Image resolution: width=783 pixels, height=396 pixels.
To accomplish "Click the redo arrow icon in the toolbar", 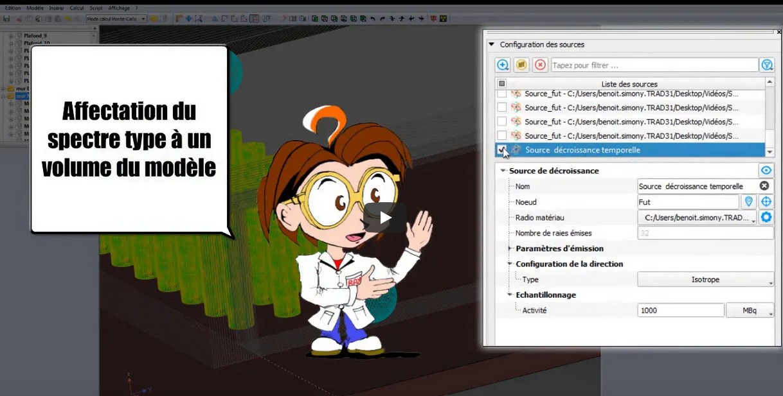I will pyautogui.click(x=382, y=19).
